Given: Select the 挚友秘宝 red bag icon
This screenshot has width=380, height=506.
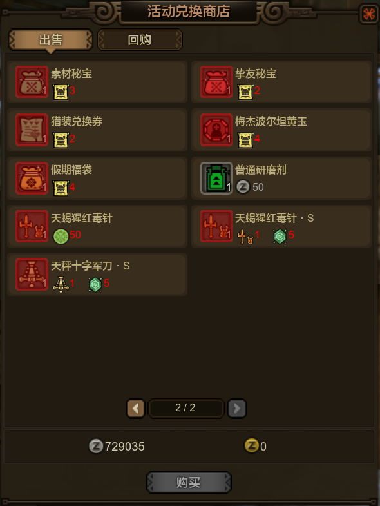Looking at the screenshot, I should (x=216, y=82).
